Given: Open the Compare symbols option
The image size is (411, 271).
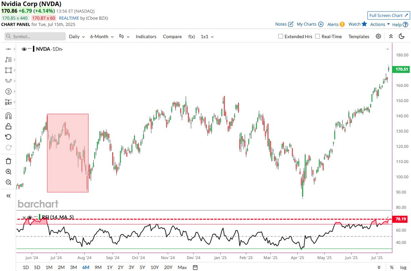Looking at the screenshot, I should pyautogui.click(x=172, y=37).
